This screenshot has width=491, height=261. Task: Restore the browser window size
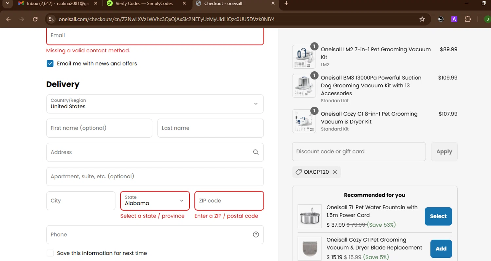click(x=483, y=3)
